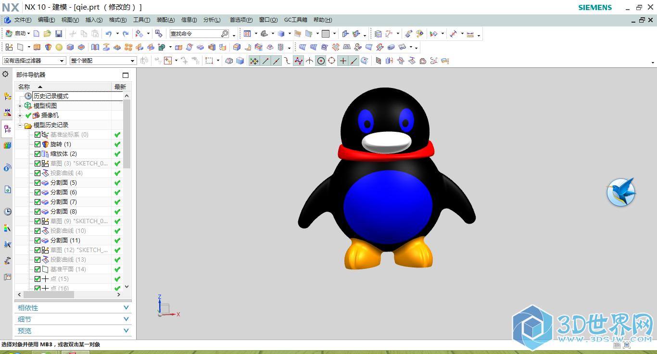Open the History sidebar clock icon

click(x=7, y=212)
